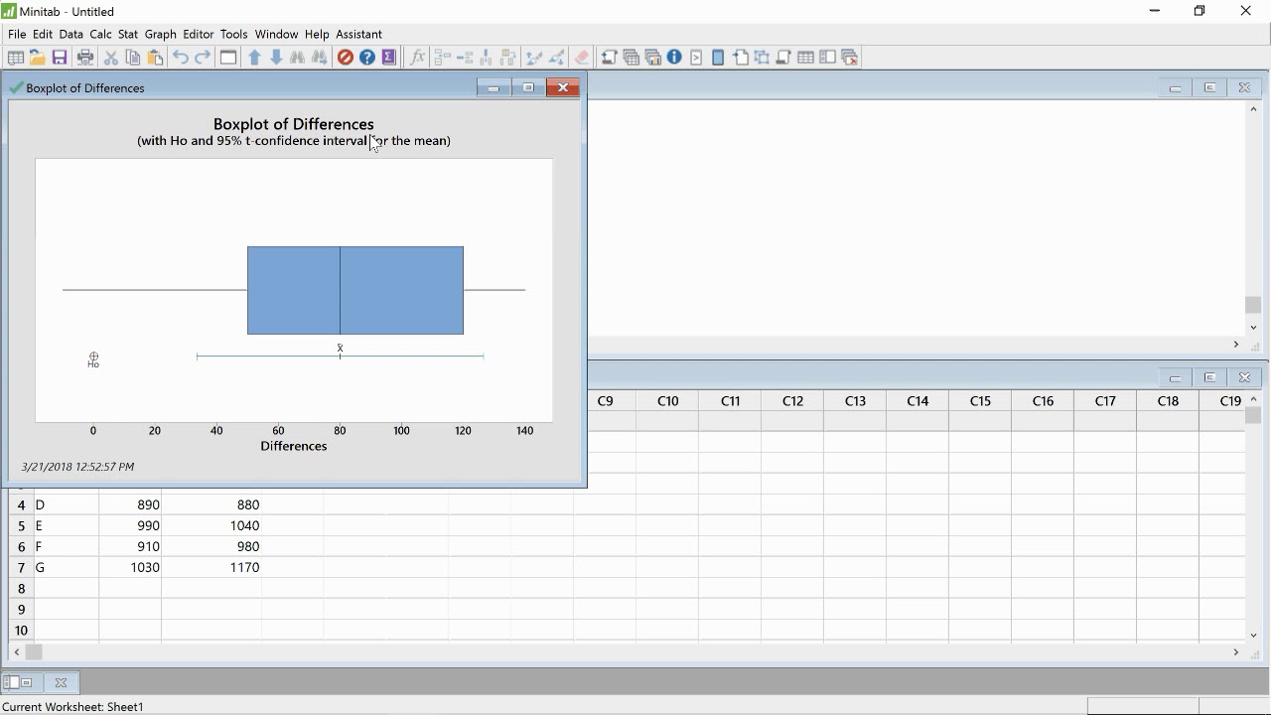Open the Editor menu
The height and width of the screenshot is (715, 1271).
199,34
